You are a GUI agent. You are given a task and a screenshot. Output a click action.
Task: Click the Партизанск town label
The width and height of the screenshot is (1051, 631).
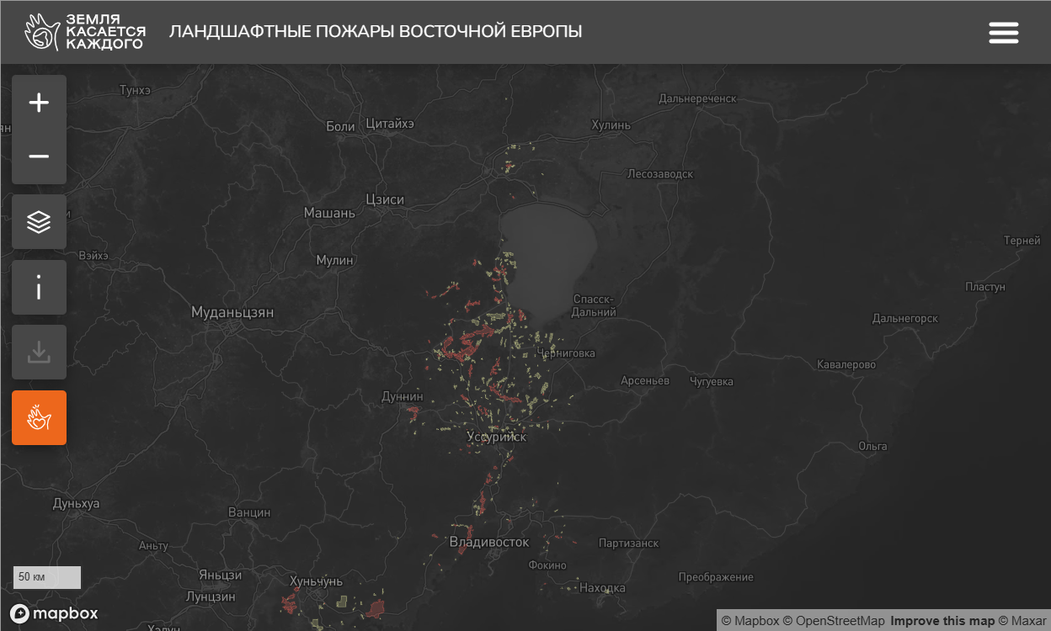click(629, 543)
